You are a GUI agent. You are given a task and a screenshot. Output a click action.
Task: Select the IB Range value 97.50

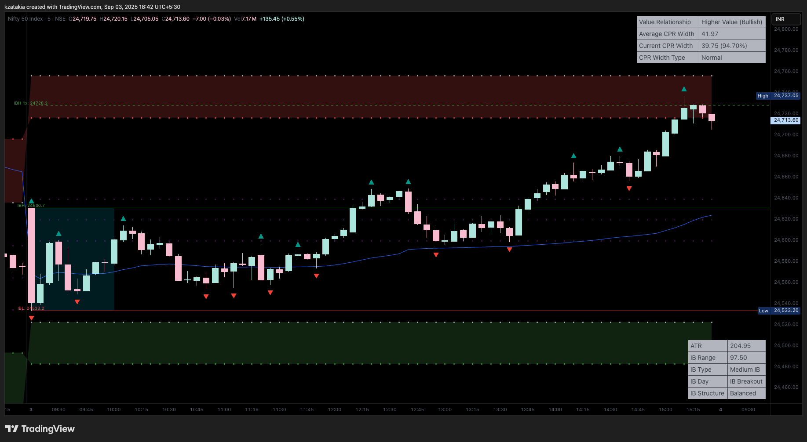(x=747, y=358)
